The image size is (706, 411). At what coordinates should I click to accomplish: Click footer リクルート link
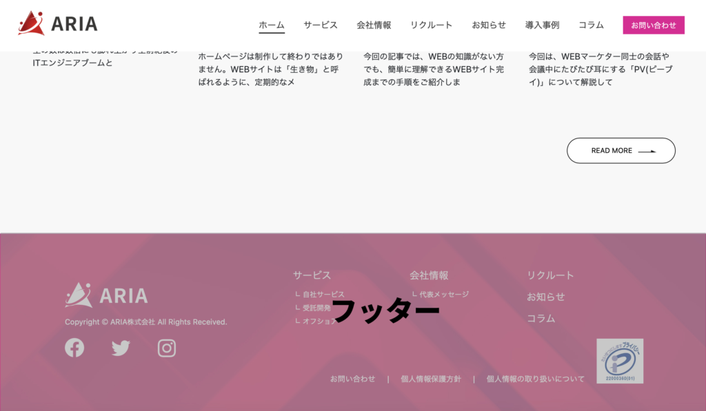pos(550,275)
